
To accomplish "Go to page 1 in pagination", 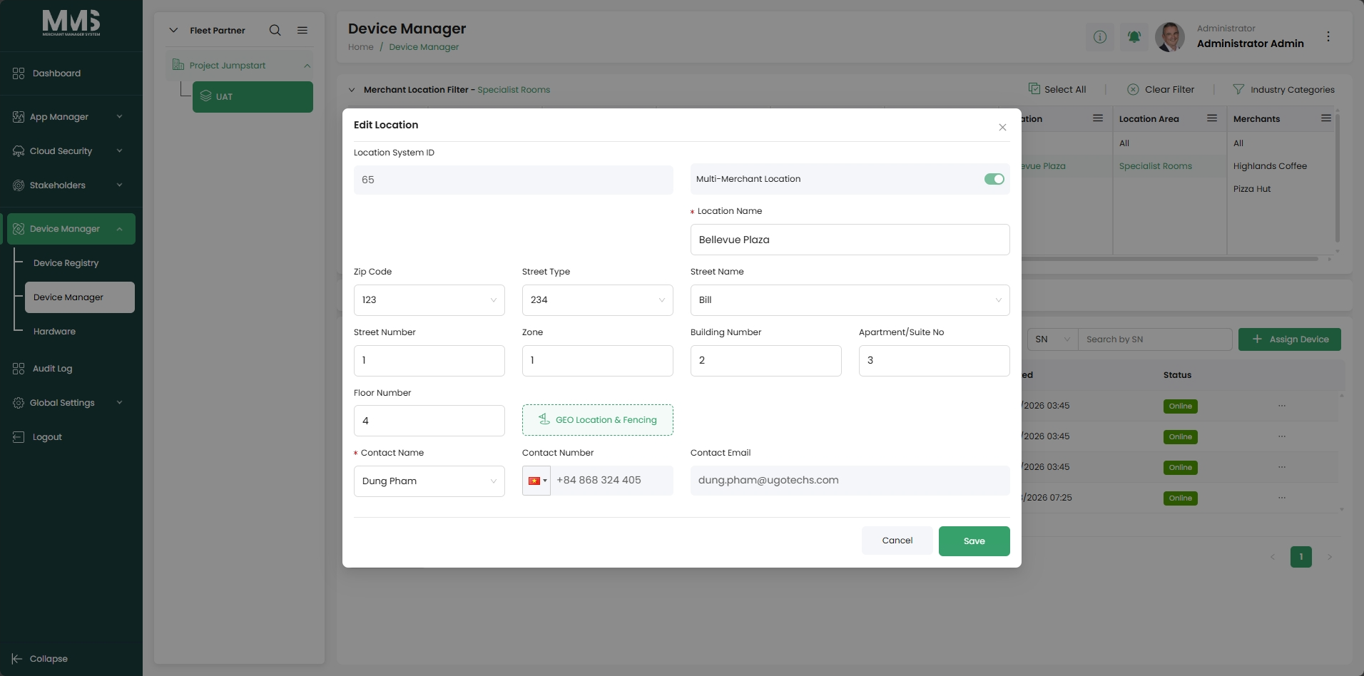I will pyautogui.click(x=1301, y=557).
